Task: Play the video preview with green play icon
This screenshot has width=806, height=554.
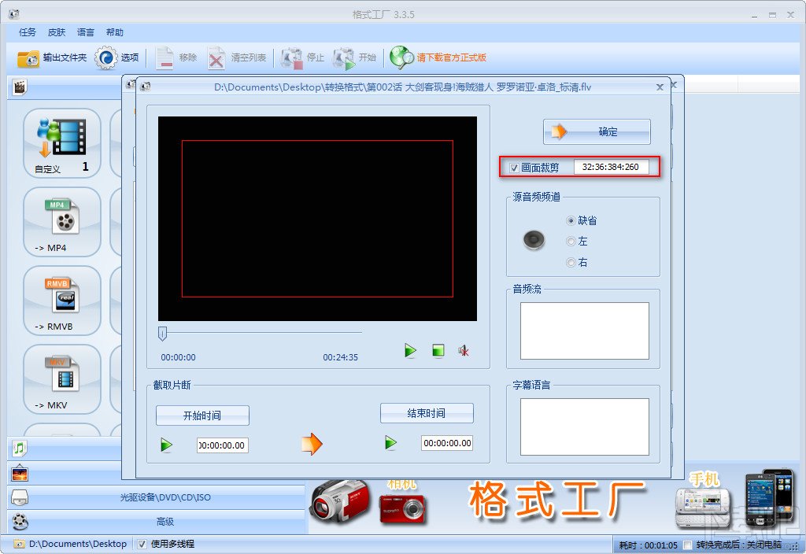Action: point(409,351)
